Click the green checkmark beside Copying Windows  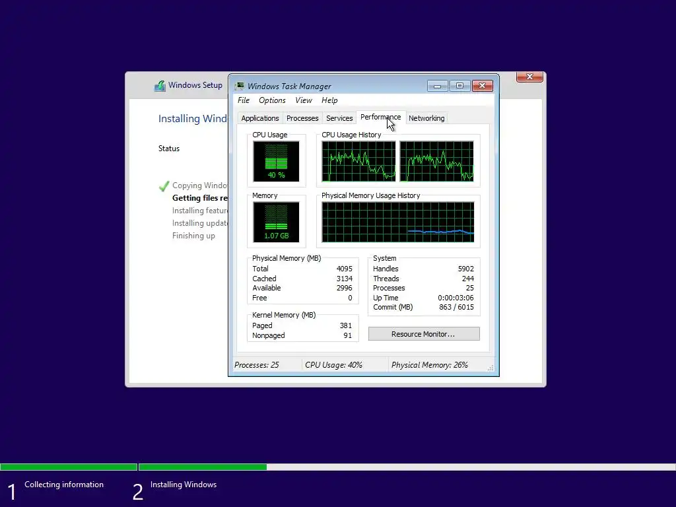164,186
